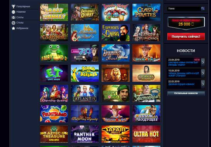The height and width of the screenshot is (147, 211).
Task: Click the Остальные новости button
Action: coord(186,93)
